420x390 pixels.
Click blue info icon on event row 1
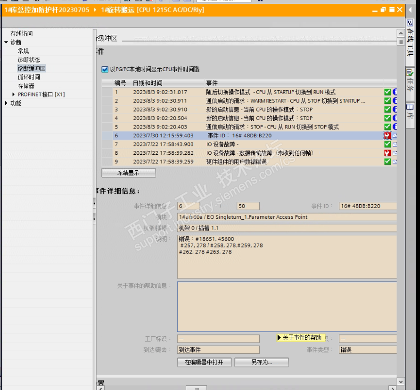[x=395, y=92]
